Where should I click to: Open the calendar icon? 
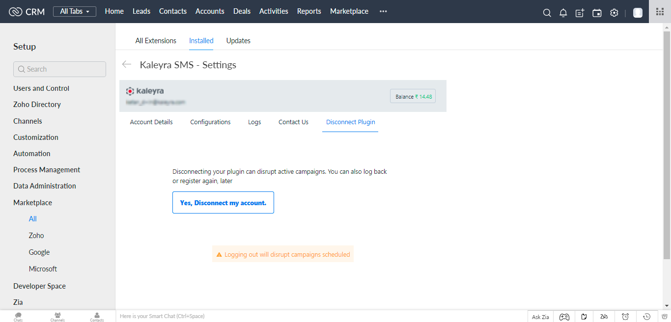(x=597, y=13)
